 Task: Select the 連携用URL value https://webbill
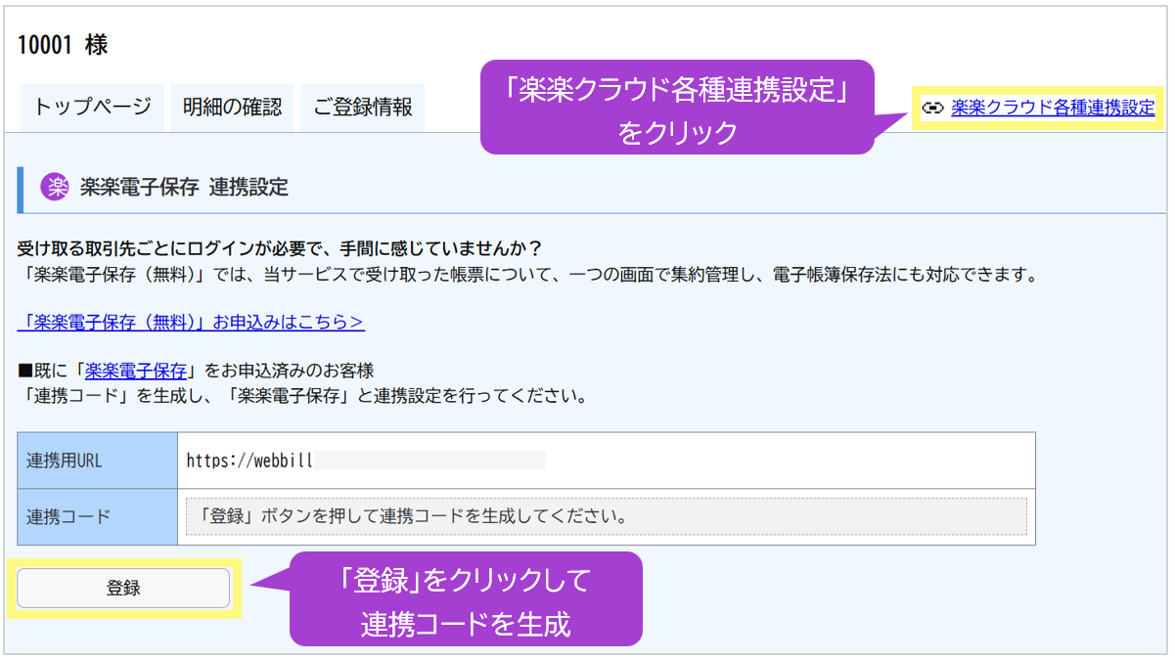coord(249,461)
